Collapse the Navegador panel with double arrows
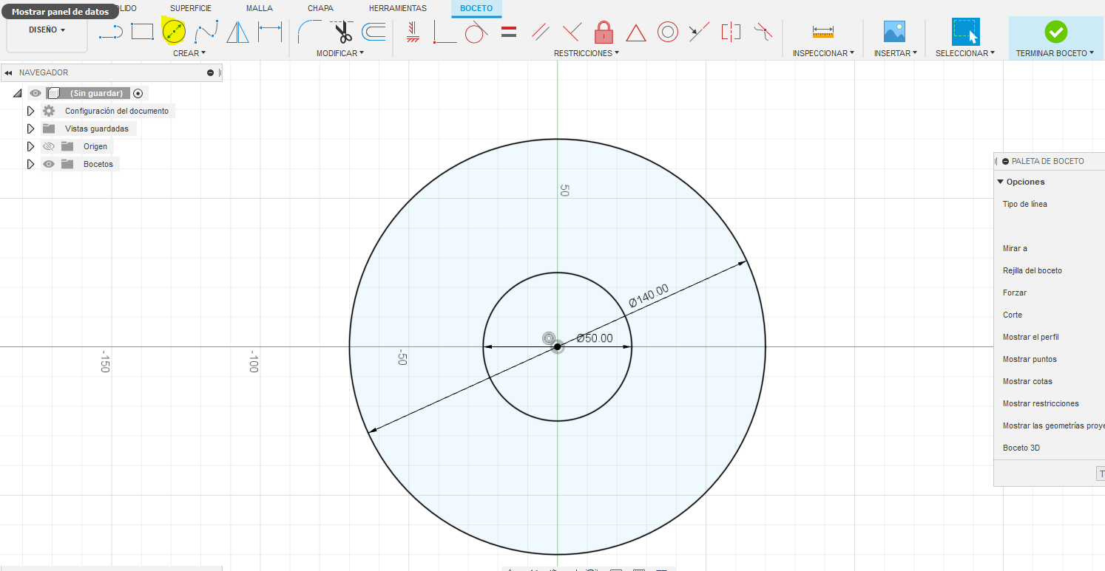 coord(8,72)
